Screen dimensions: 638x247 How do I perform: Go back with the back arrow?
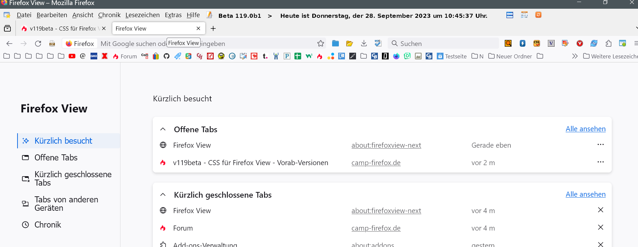click(9, 44)
